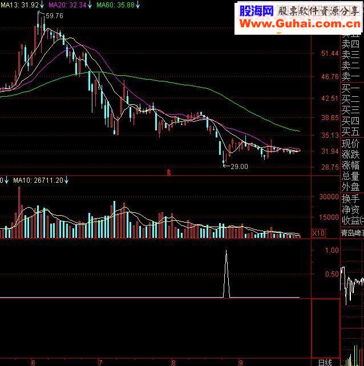Click the 青岛啤酒 stock name
364x366 pixels.
352,233
